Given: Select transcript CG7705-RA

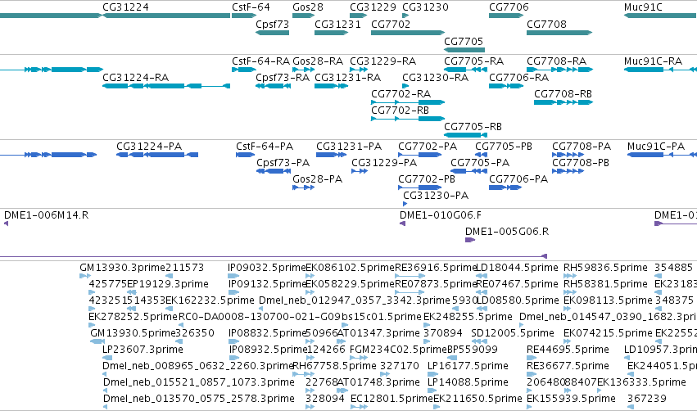Looking at the screenshot, I should click(x=473, y=61).
